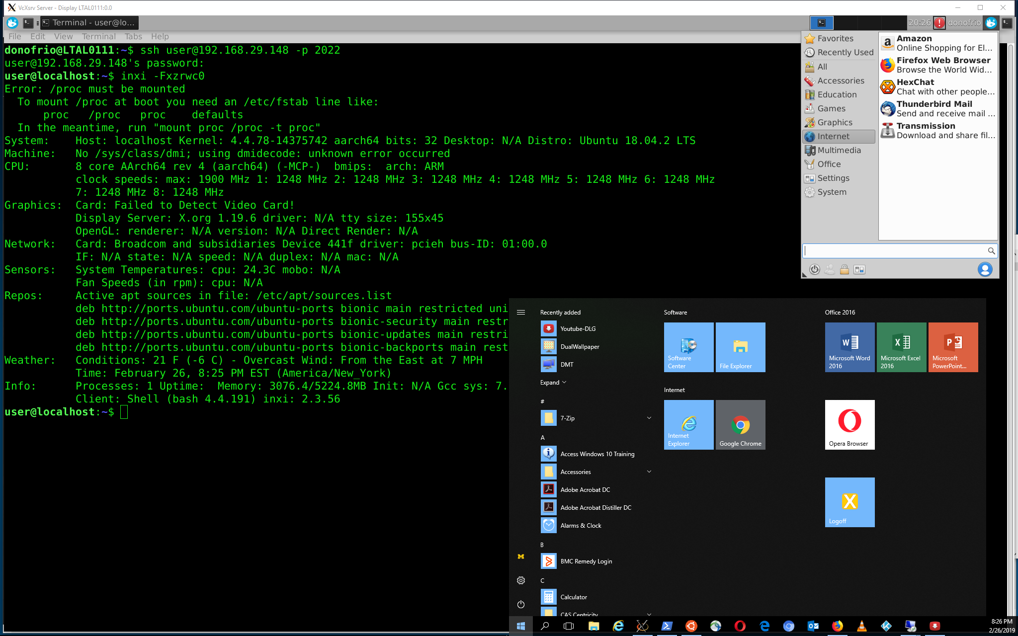Click the Windows taskbar clock showing 8:26 PM
This screenshot has width=1018, height=636.
pos(1002,626)
